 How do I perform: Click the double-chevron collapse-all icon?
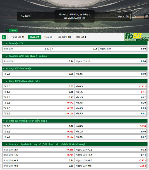tap(4, 37)
